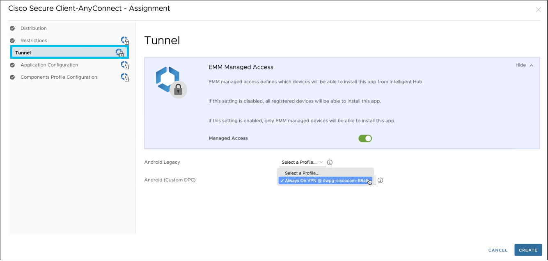Click the sentence 'If this setting is enabled'
Screen dimensions: 548x261
coord(302,121)
